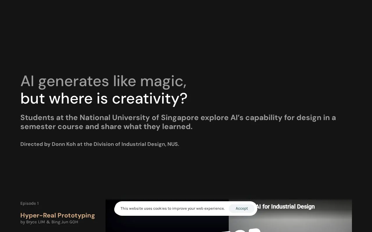
Task: Open the Hyper-Real Prototyping episode link
Action: click(58, 215)
